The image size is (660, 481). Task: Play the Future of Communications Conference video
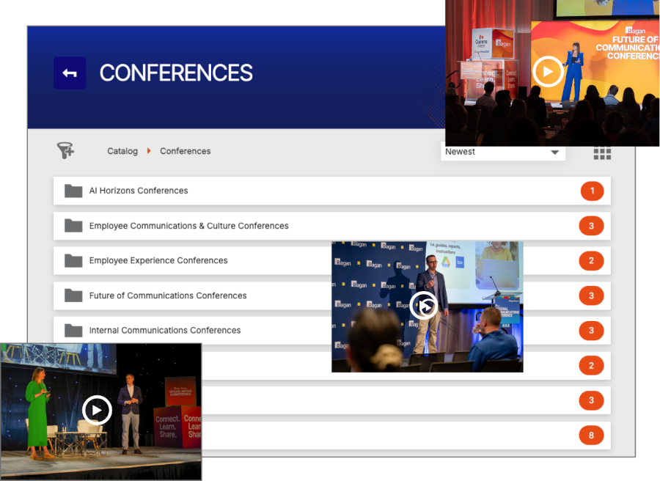548,72
